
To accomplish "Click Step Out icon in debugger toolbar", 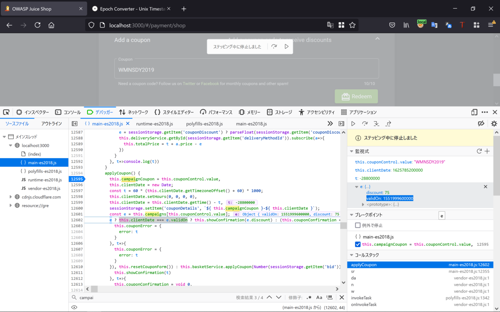I will pos(388,124).
